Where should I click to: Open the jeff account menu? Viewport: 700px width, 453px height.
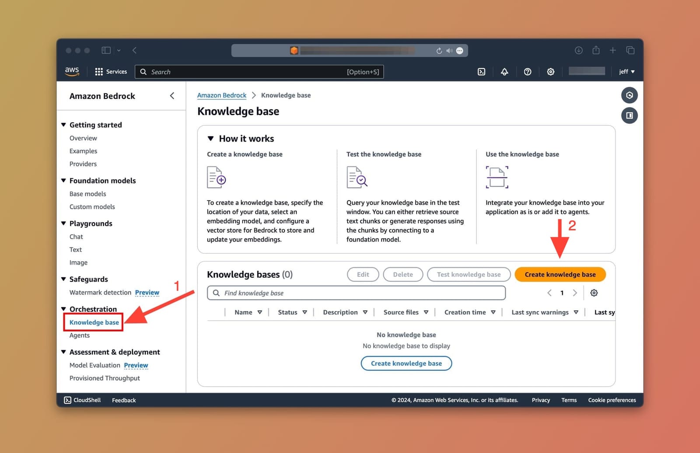click(626, 72)
